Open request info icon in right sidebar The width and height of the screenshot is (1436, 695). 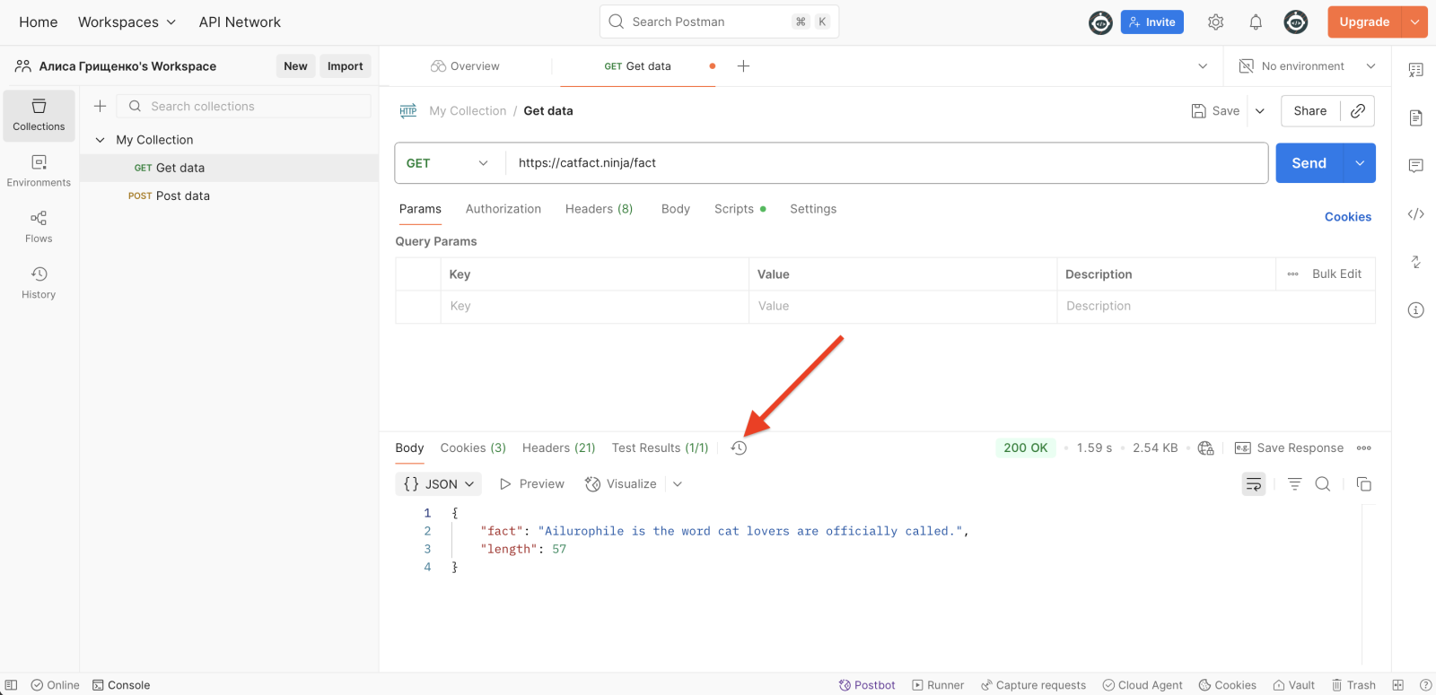1416,310
